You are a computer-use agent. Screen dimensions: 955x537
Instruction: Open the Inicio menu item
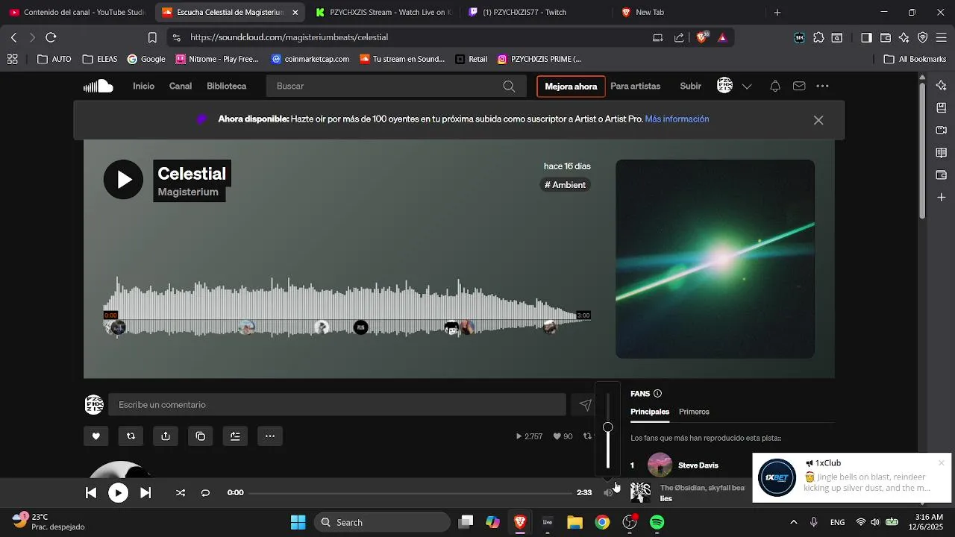click(x=143, y=87)
